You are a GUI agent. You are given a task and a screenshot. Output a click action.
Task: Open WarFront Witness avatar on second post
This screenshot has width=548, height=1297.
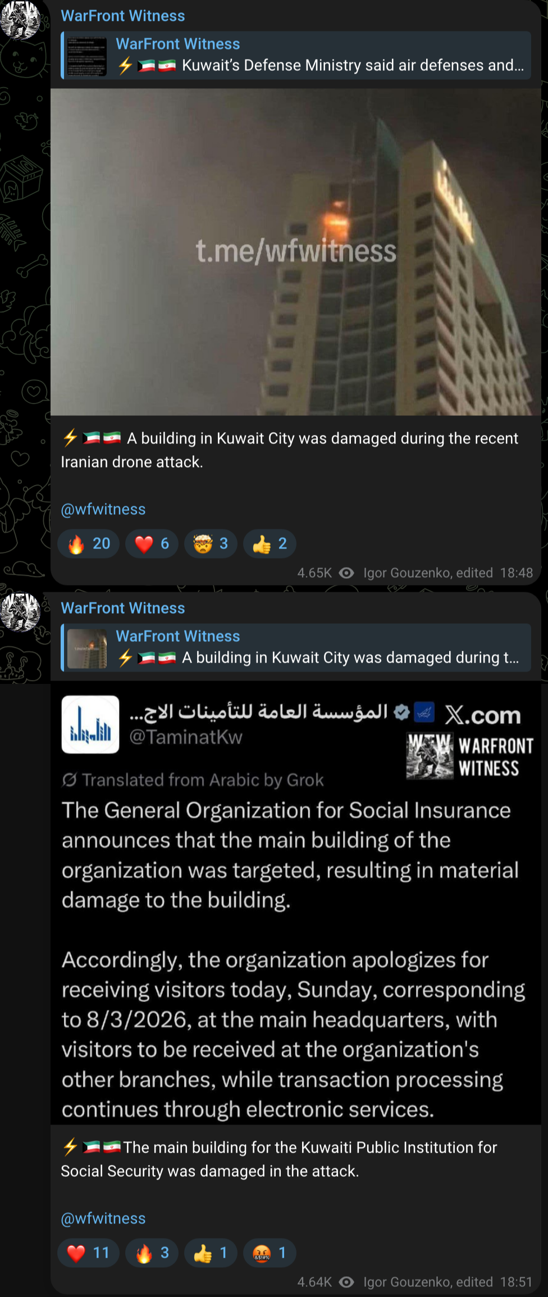click(21, 611)
